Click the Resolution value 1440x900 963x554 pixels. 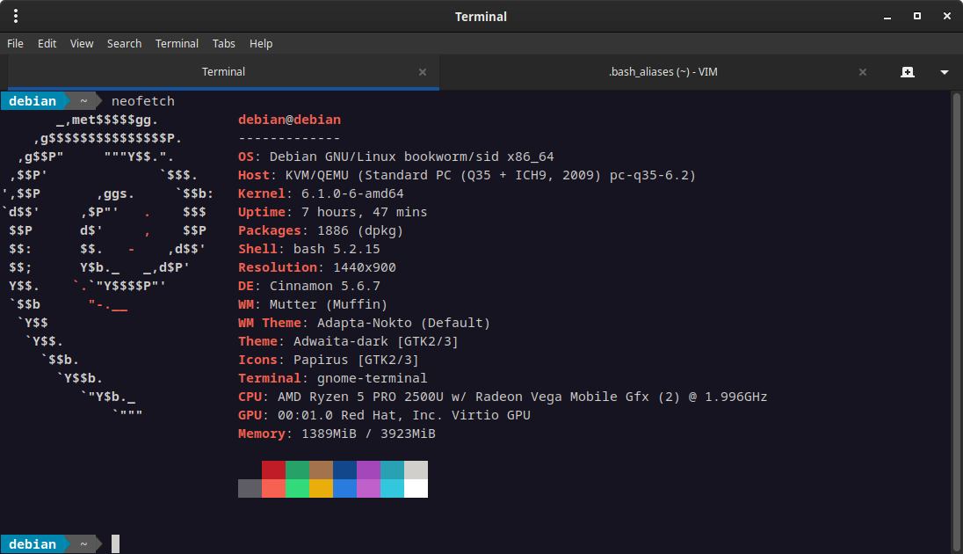point(364,266)
